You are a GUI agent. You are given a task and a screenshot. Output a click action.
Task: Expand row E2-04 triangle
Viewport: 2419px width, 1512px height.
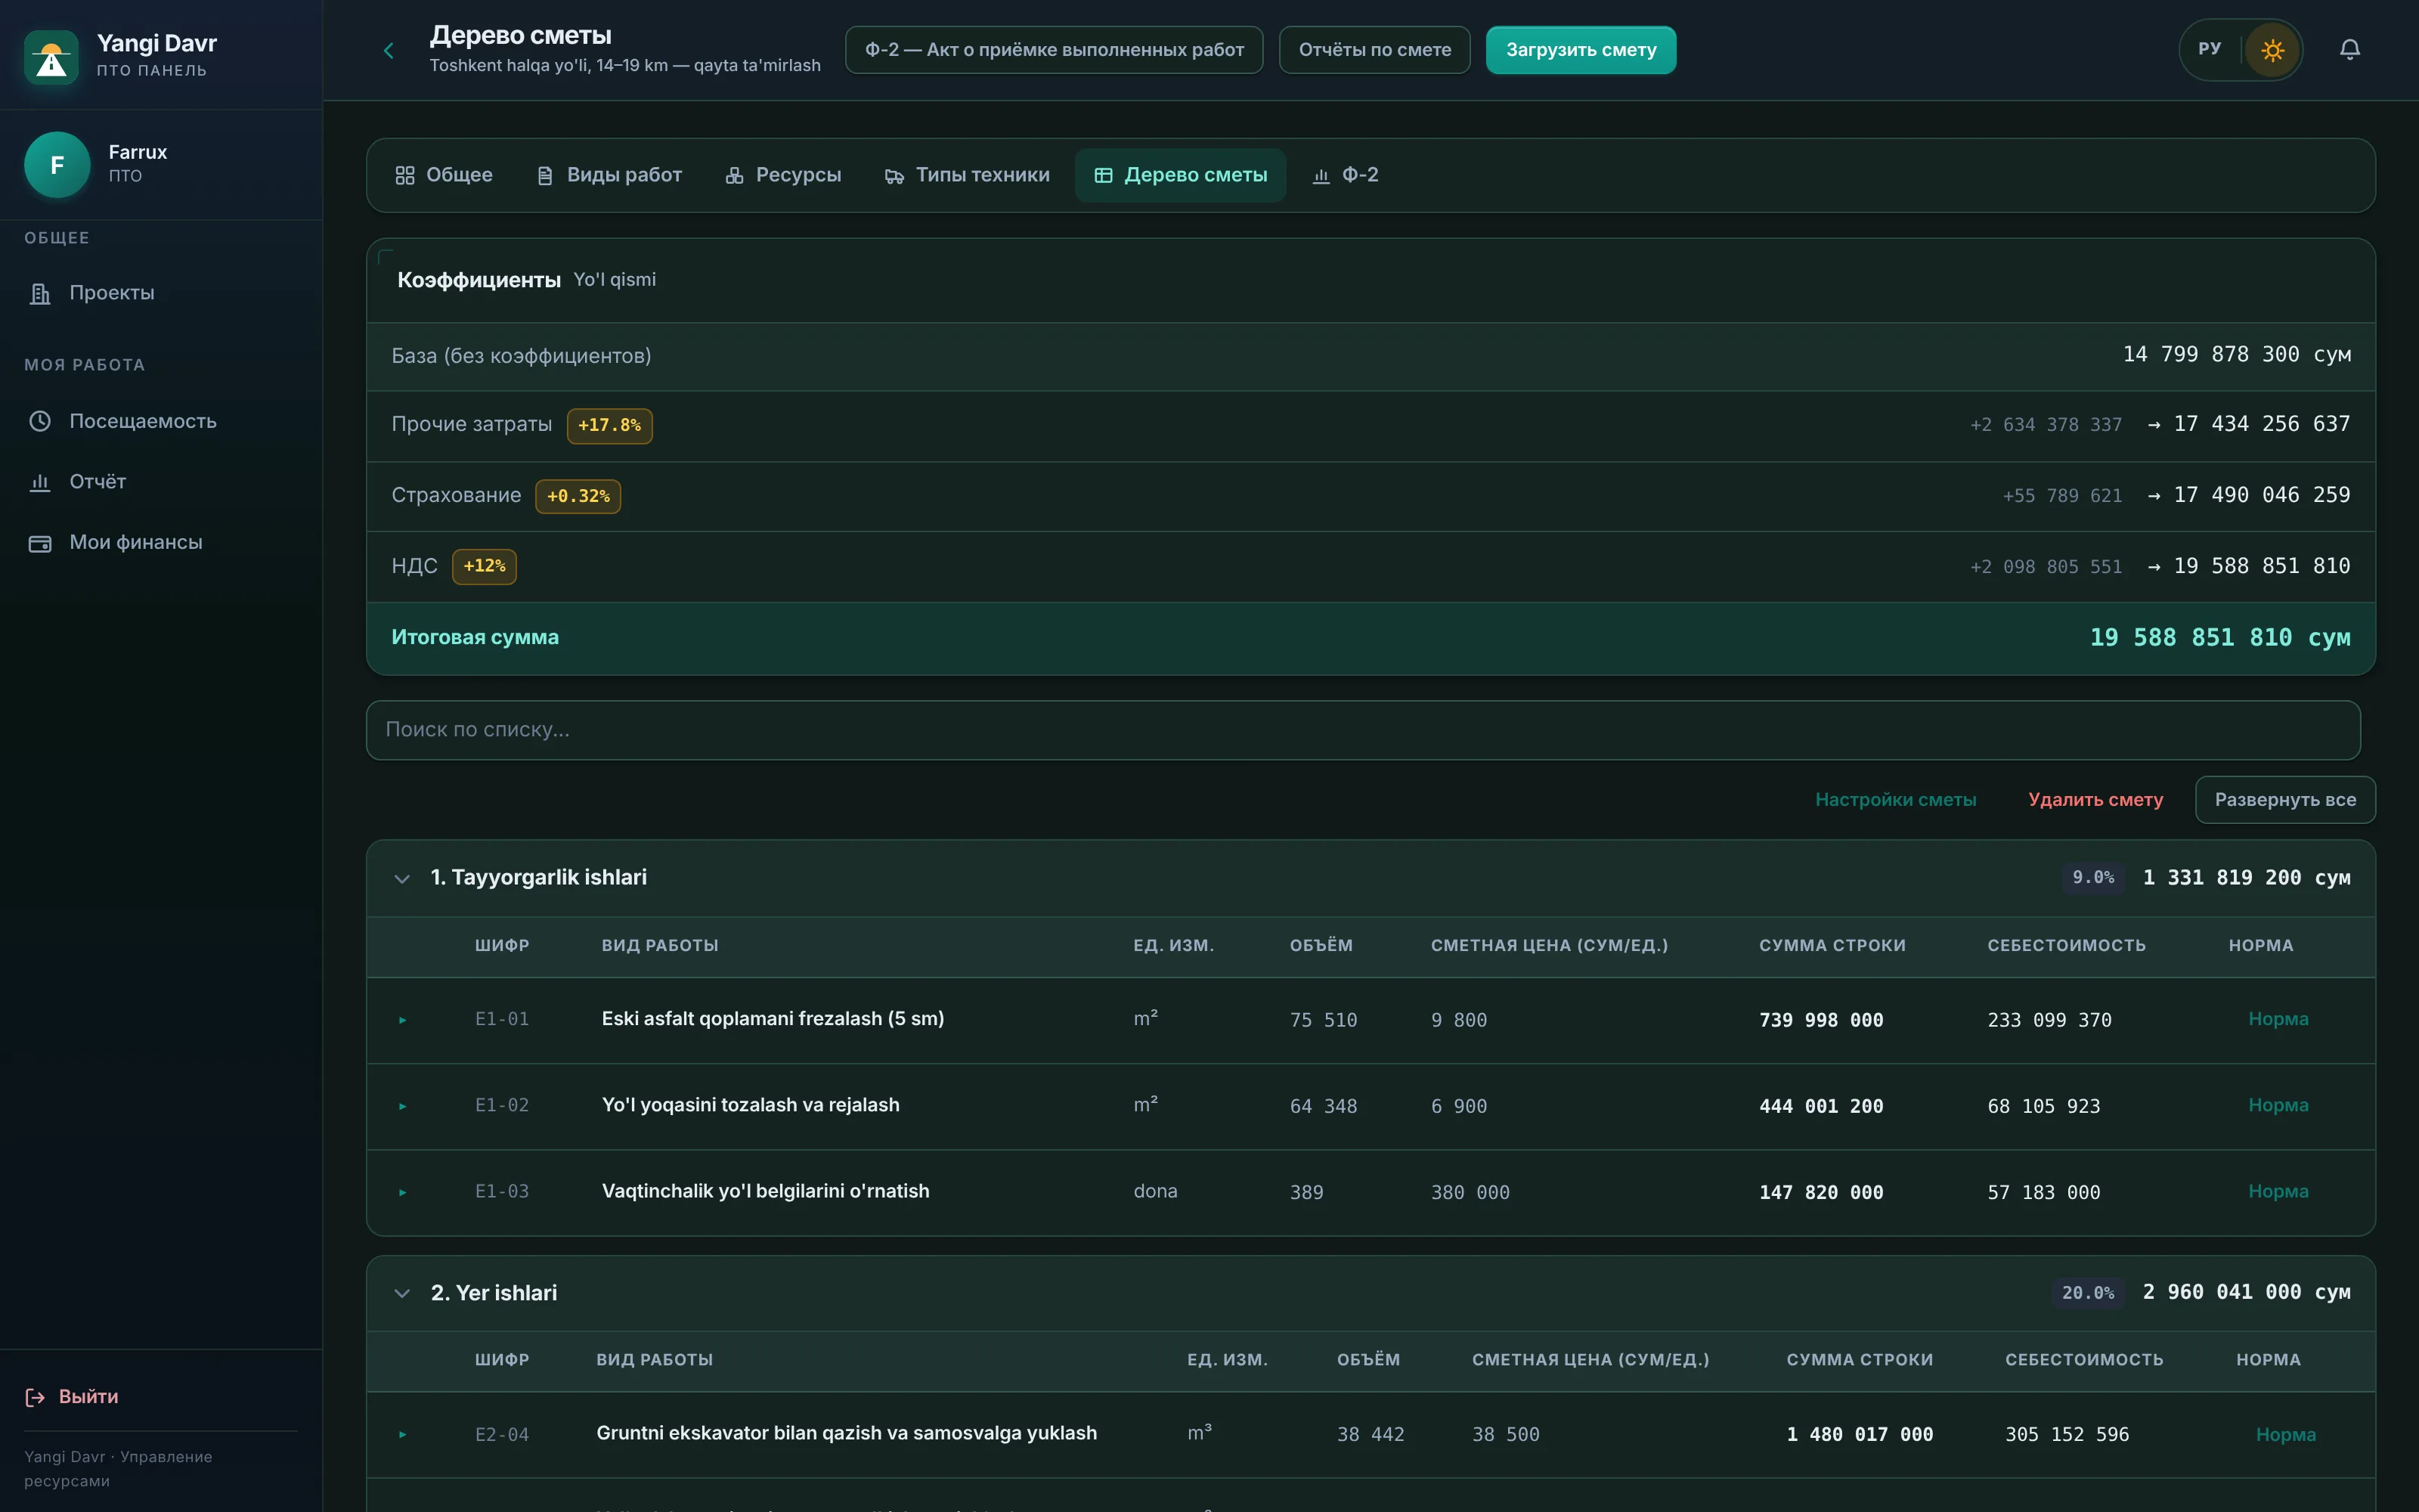[403, 1434]
